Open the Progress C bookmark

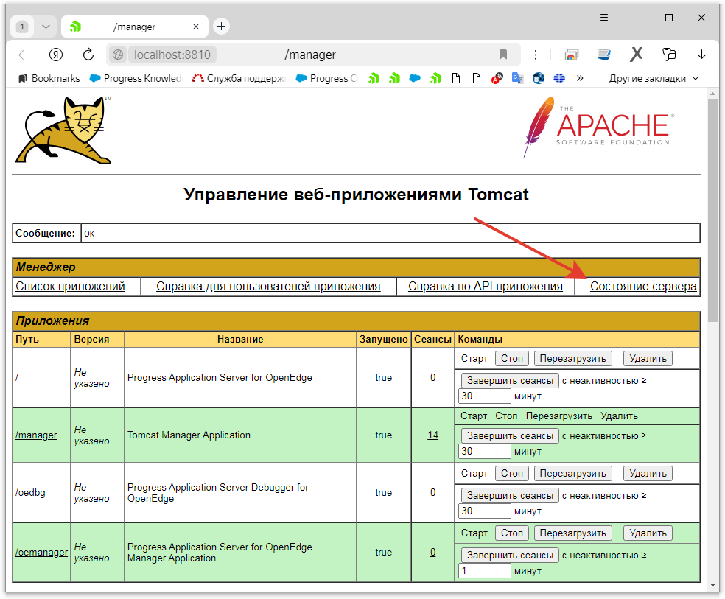point(326,78)
